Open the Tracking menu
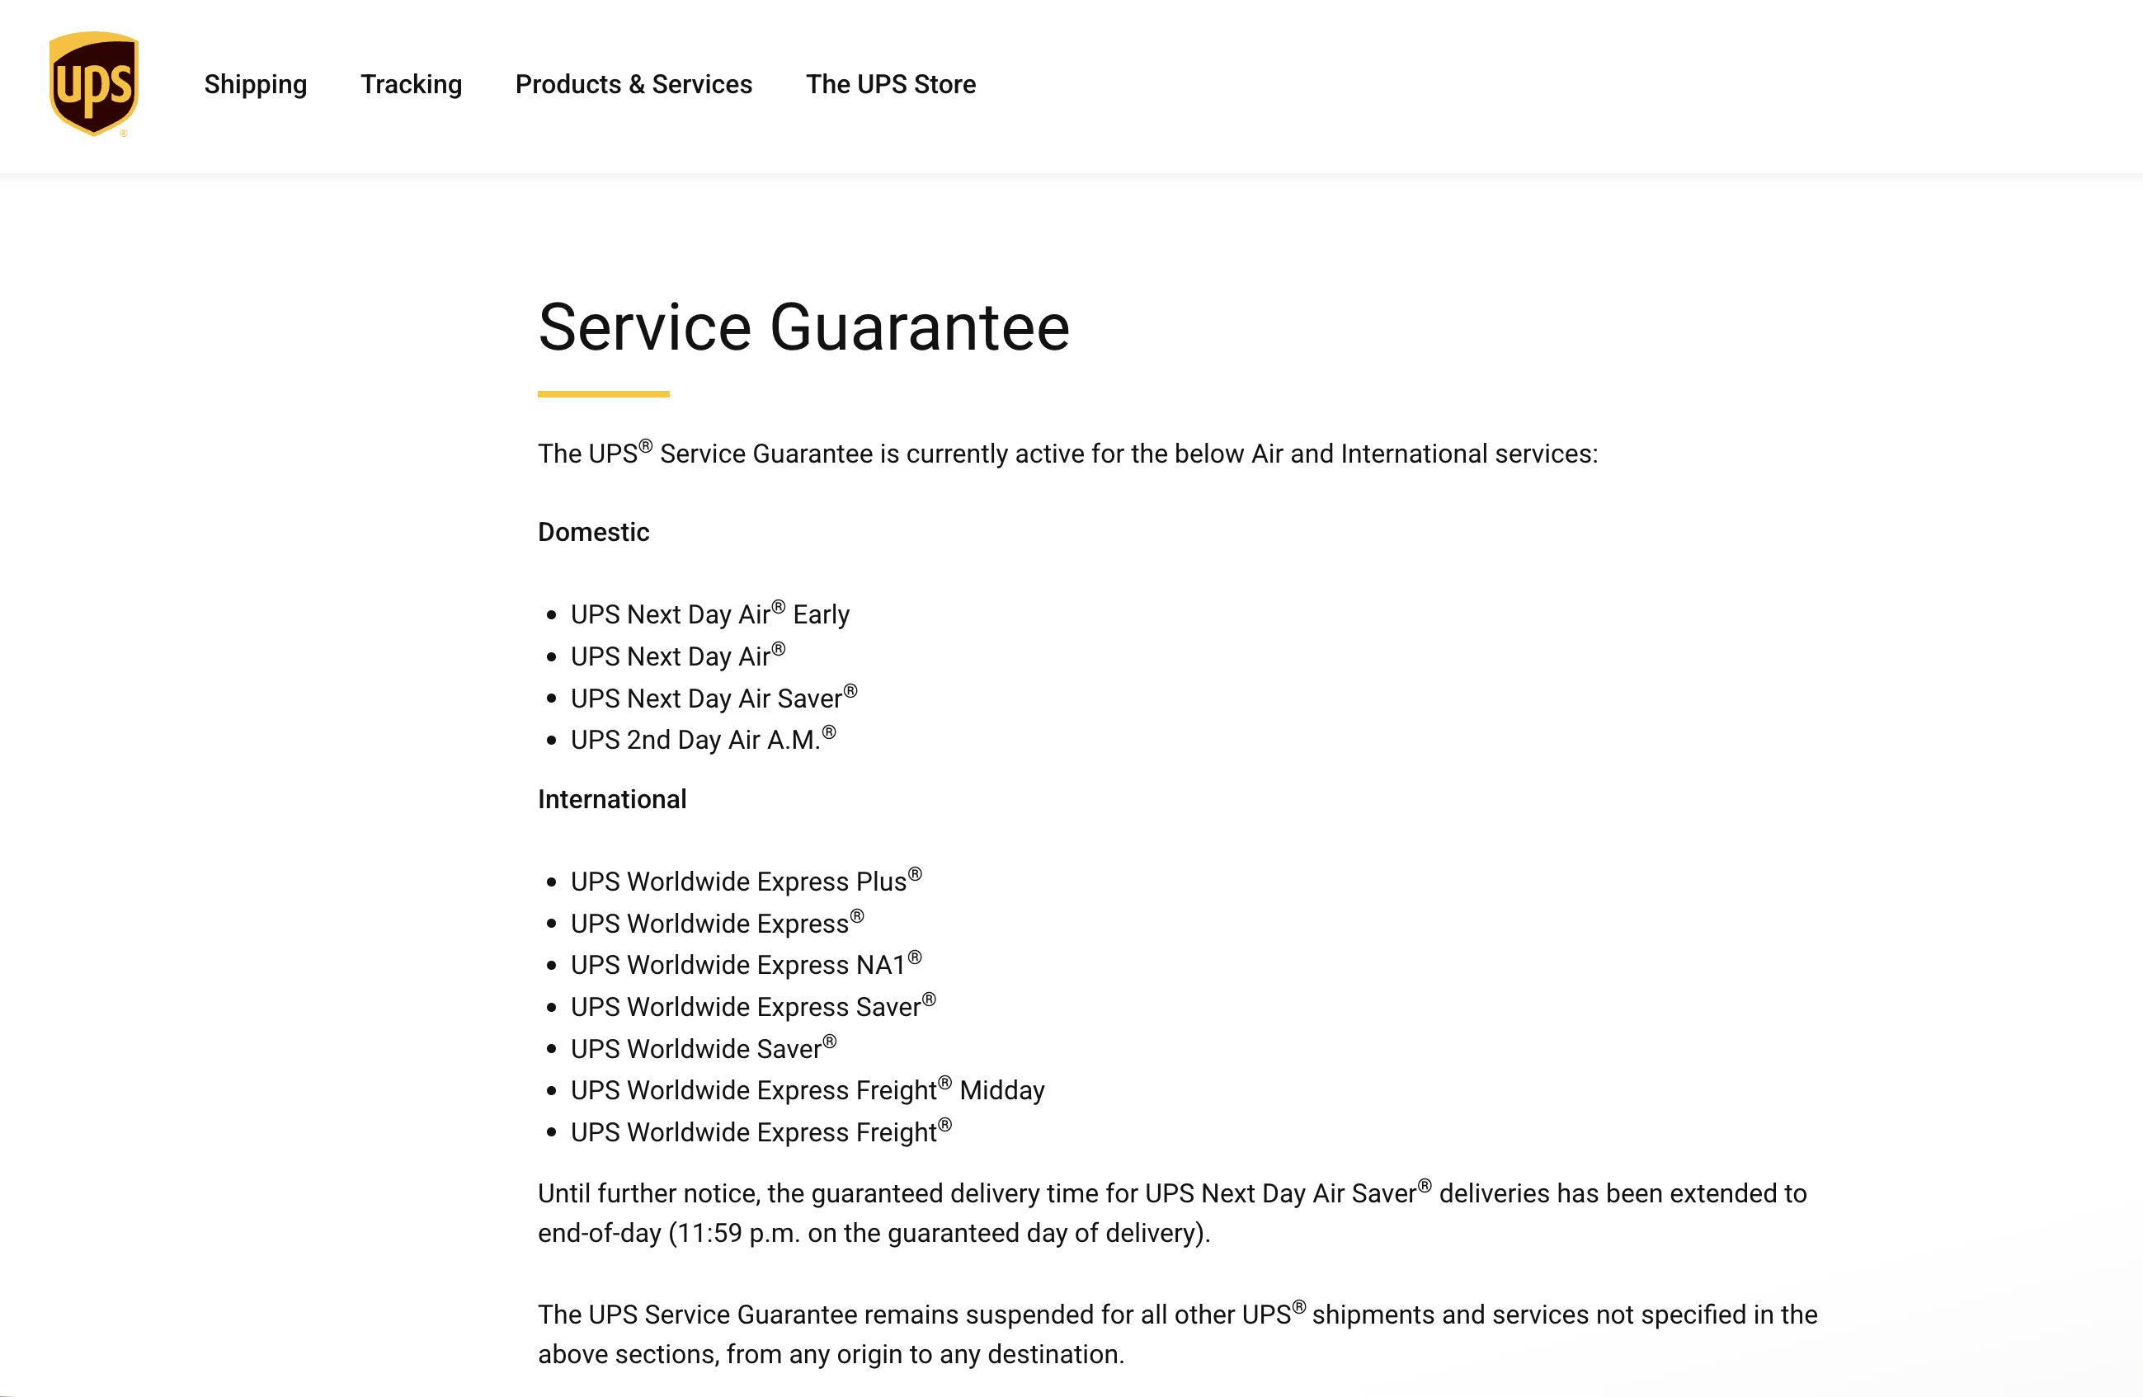2143x1397 pixels. point(411,85)
